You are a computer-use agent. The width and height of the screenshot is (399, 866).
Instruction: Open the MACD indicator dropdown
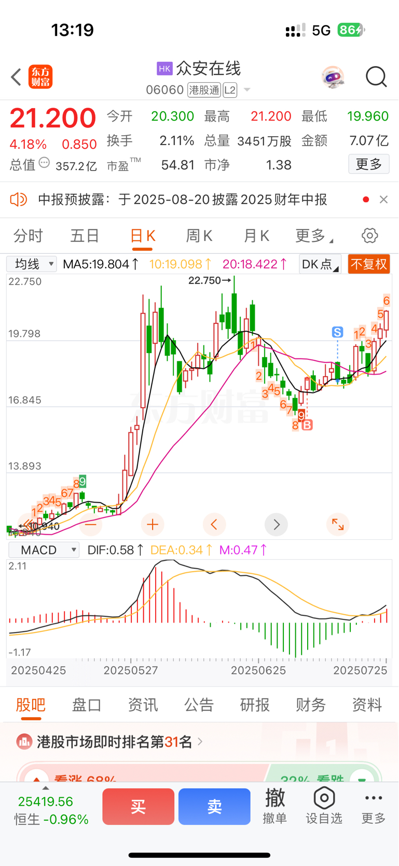tap(44, 550)
